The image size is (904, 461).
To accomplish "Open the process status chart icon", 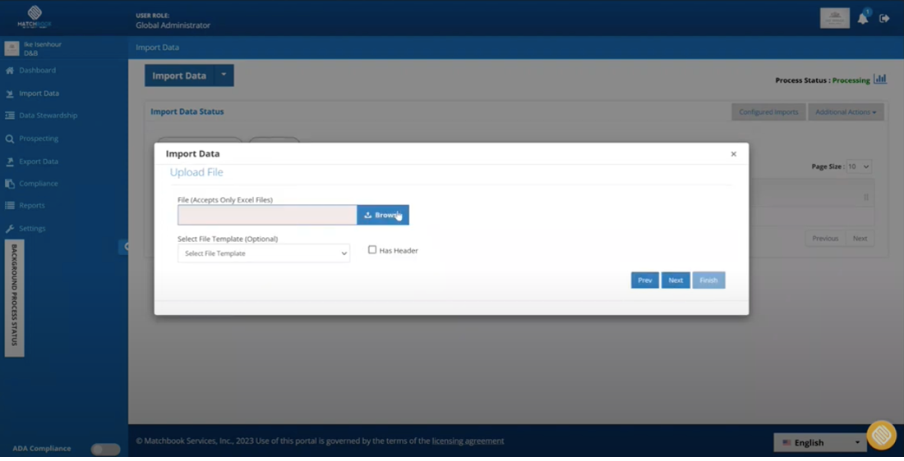I will pos(880,79).
